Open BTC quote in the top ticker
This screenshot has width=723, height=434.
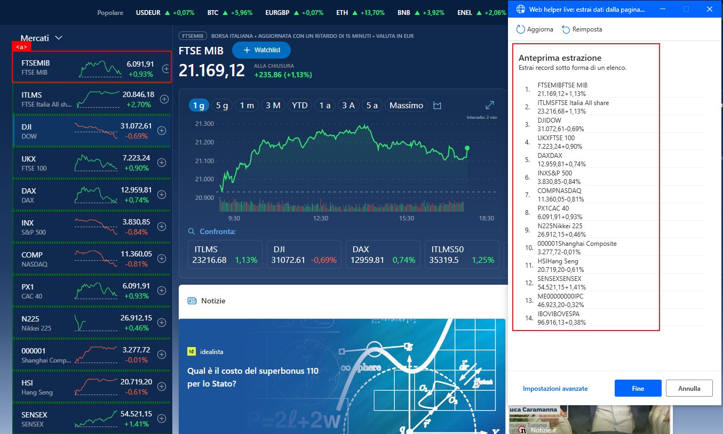(x=229, y=12)
